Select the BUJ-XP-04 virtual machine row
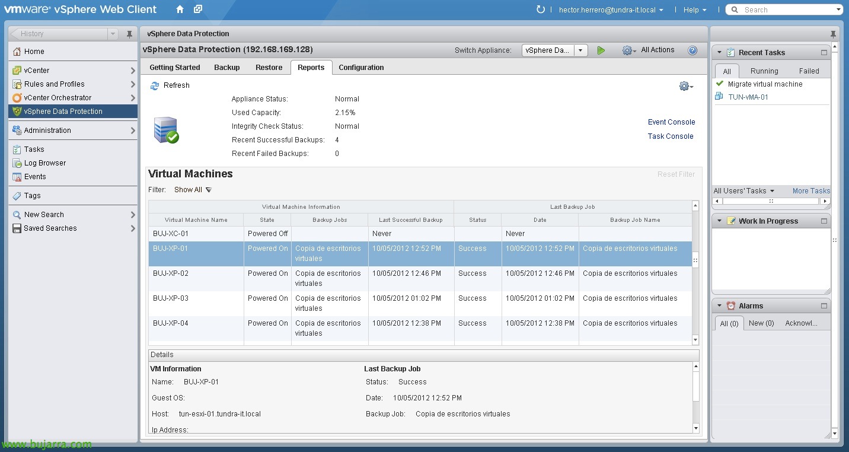Screen dimensions: 849x452 point(420,329)
